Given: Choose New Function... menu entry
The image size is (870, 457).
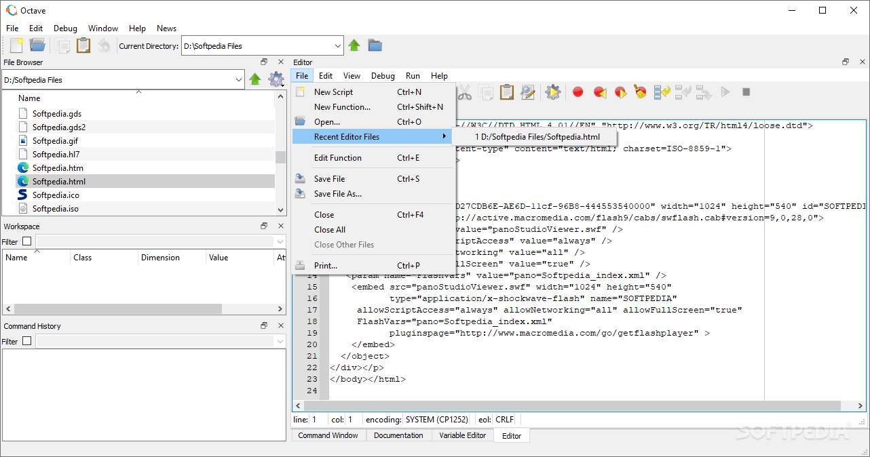Looking at the screenshot, I should pyautogui.click(x=373, y=107).
